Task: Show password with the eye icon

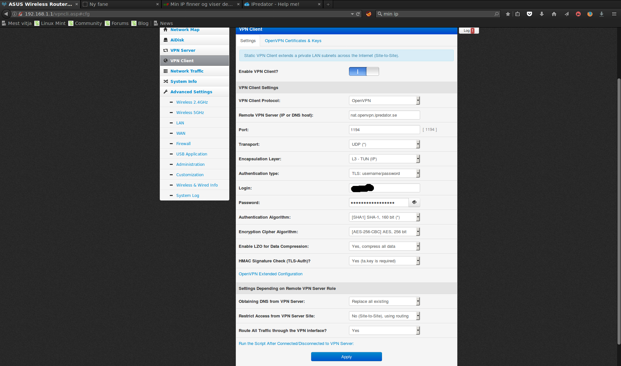Action: pyautogui.click(x=414, y=202)
